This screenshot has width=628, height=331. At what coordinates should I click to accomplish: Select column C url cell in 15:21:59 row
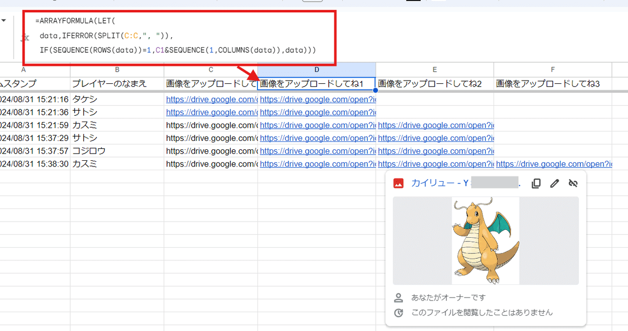pos(211,125)
